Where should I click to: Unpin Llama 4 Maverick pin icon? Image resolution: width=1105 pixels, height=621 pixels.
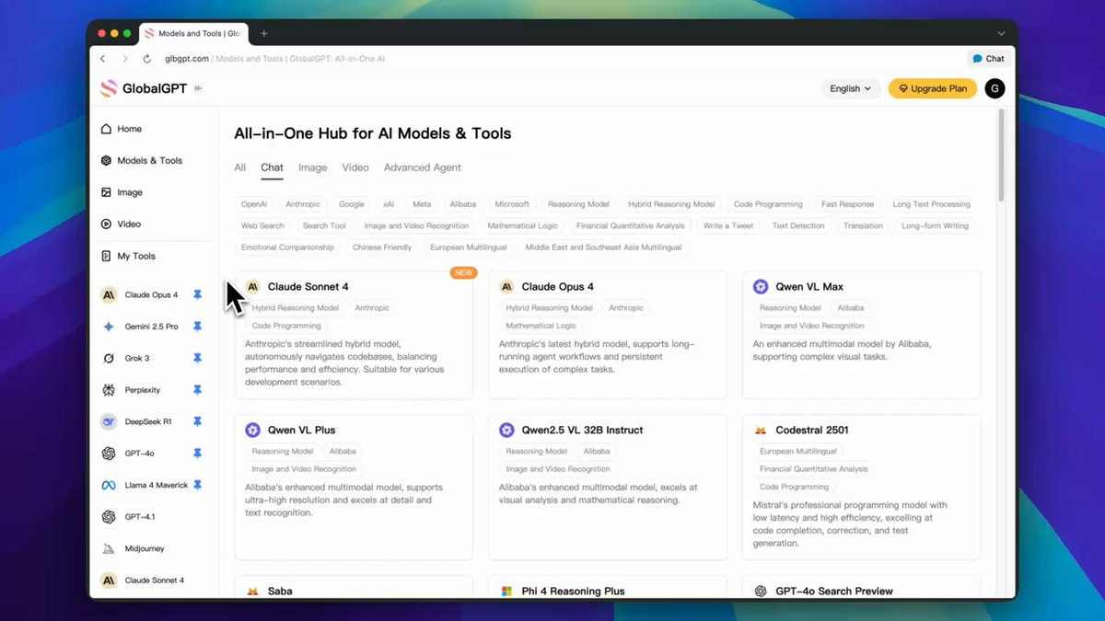[x=197, y=485]
